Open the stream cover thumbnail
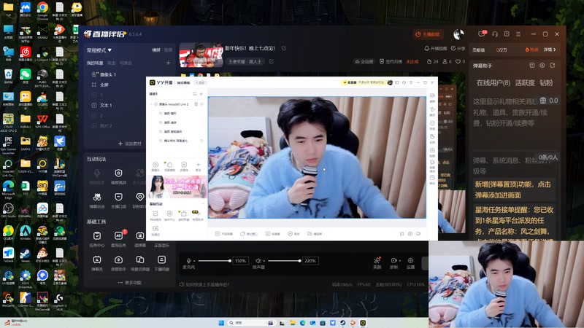The height and width of the screenshot is (328, 584). pyautogui.click(x=201, y=55)
